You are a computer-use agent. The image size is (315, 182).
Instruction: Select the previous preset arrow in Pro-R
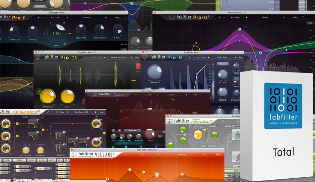[x=67, y=18]
